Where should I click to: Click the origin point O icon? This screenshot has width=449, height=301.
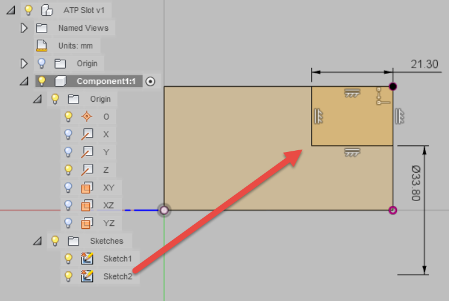point(87,116)
